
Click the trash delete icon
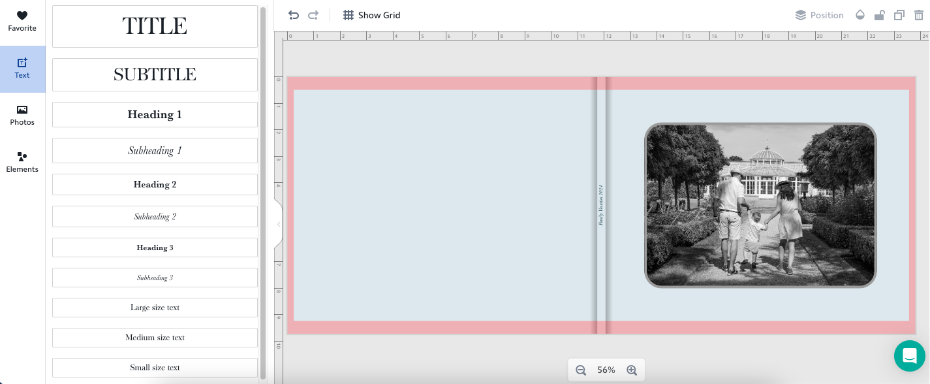click(918, 15)
